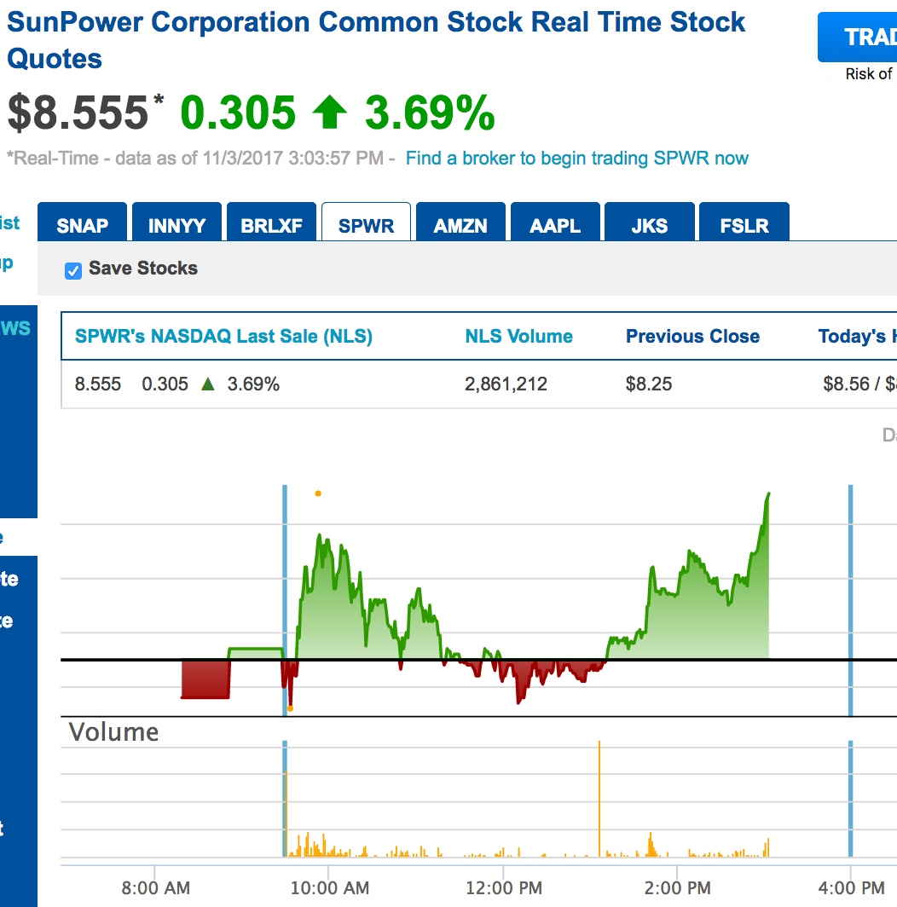Click the 2,861,212 volume value

(506, 384)
